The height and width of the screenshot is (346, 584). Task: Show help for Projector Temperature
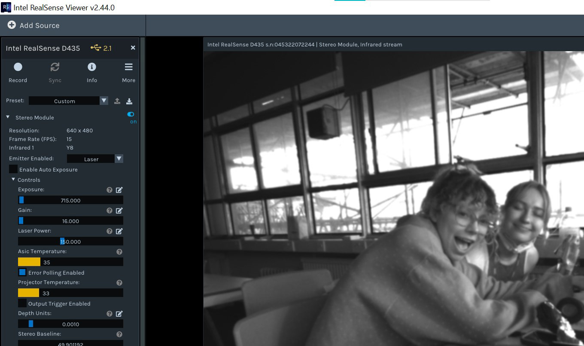click(119, 282)
